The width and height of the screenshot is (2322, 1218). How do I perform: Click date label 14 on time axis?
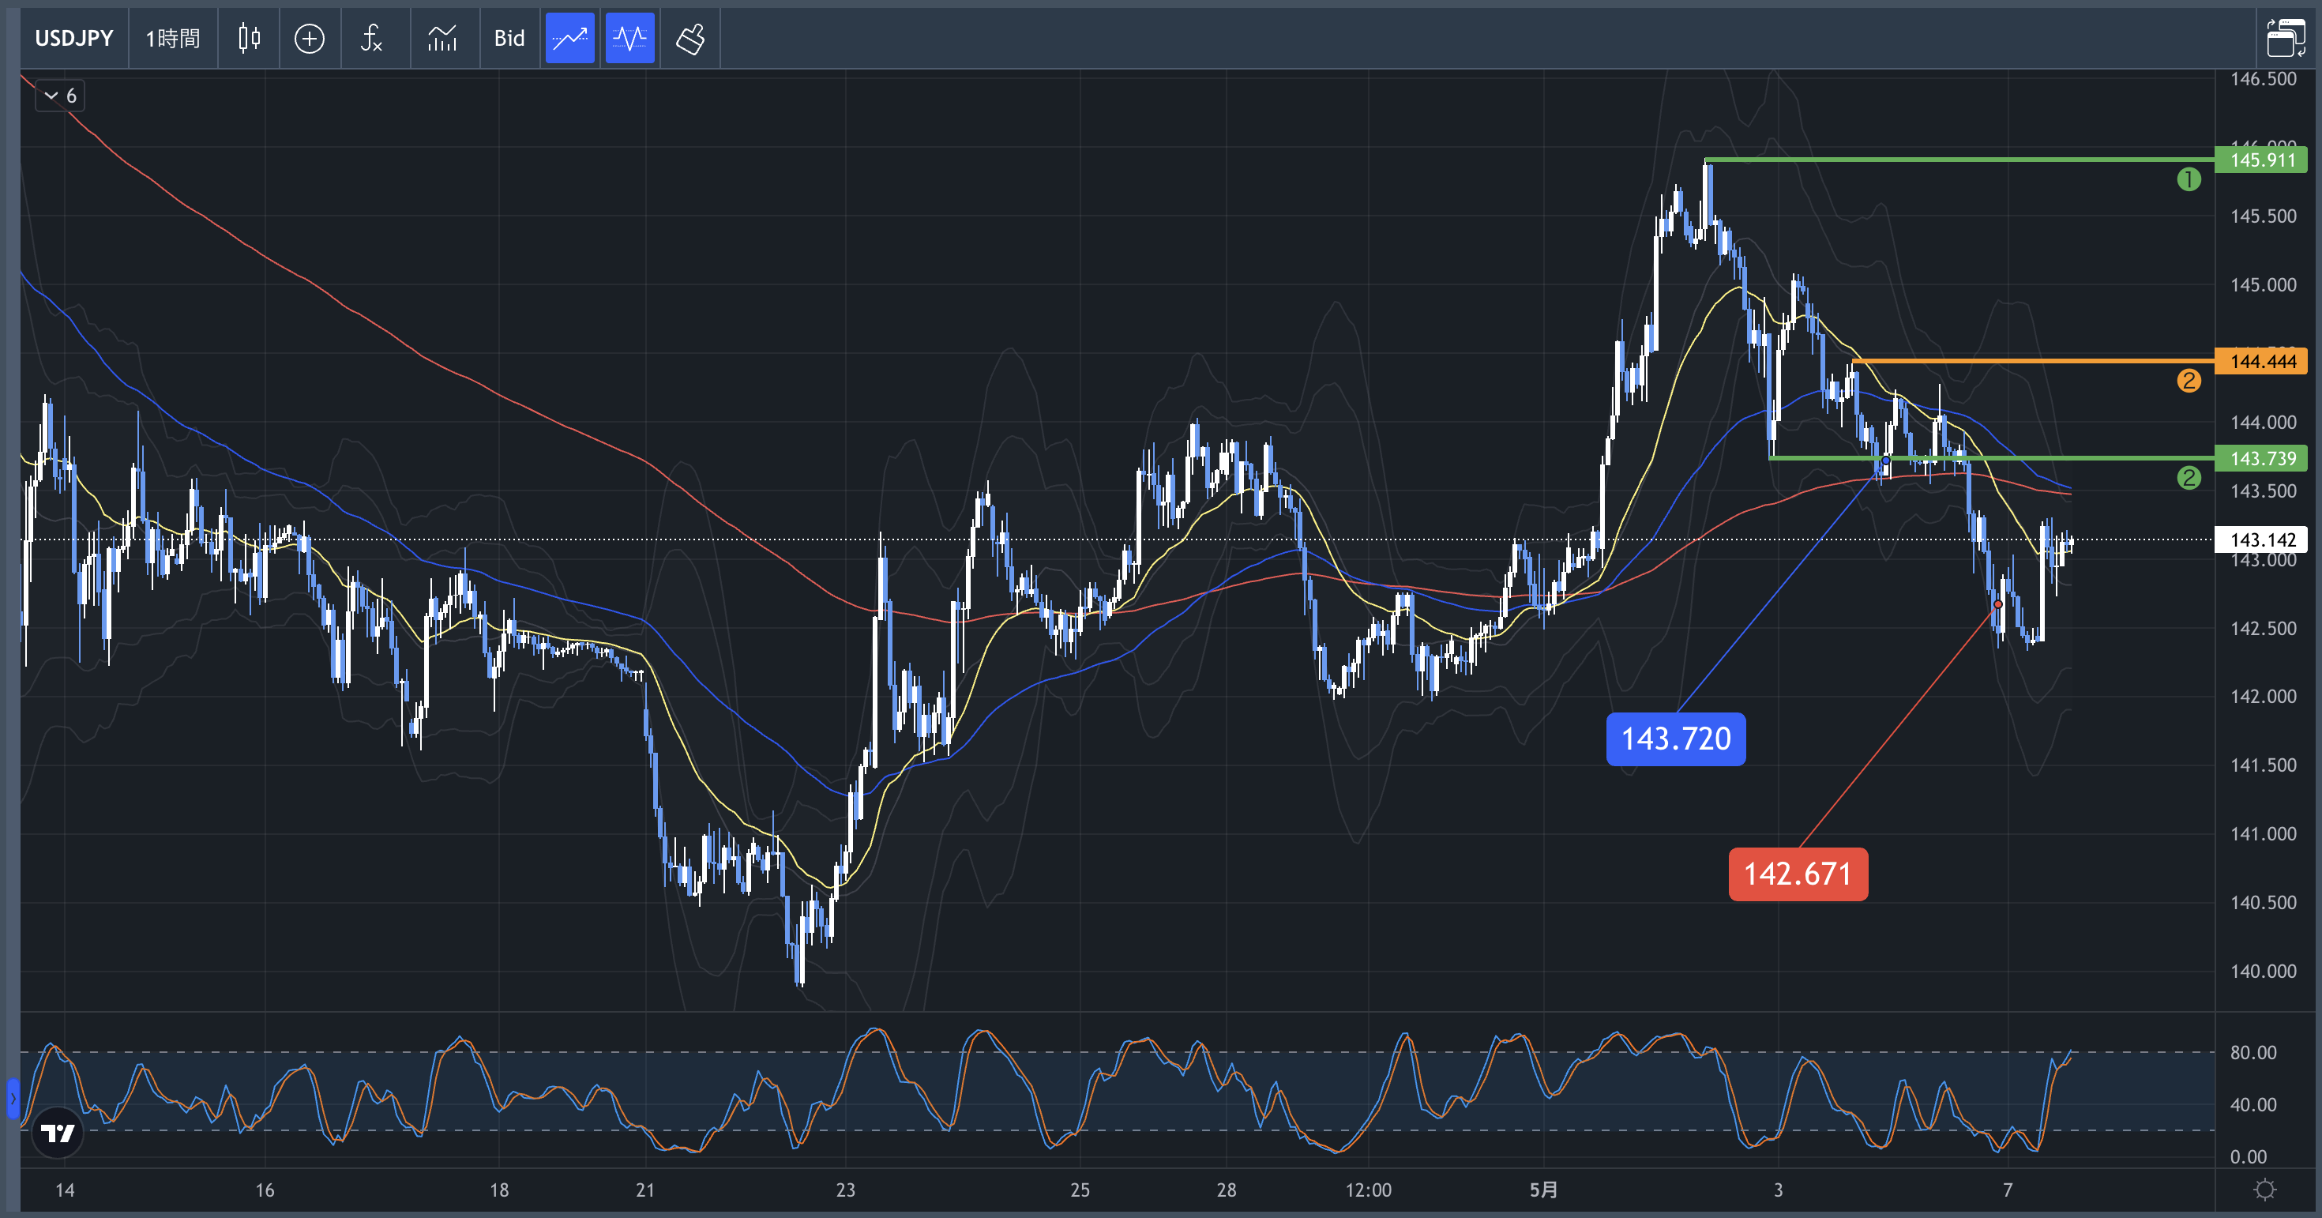pyautogui.click(x=65, y=1190)
